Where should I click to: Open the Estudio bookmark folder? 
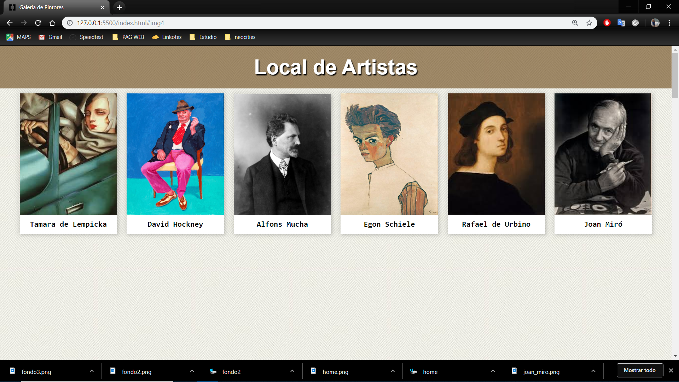click(x=203, y=37)
